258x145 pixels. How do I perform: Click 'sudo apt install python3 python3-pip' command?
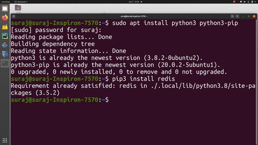point(175,23)
